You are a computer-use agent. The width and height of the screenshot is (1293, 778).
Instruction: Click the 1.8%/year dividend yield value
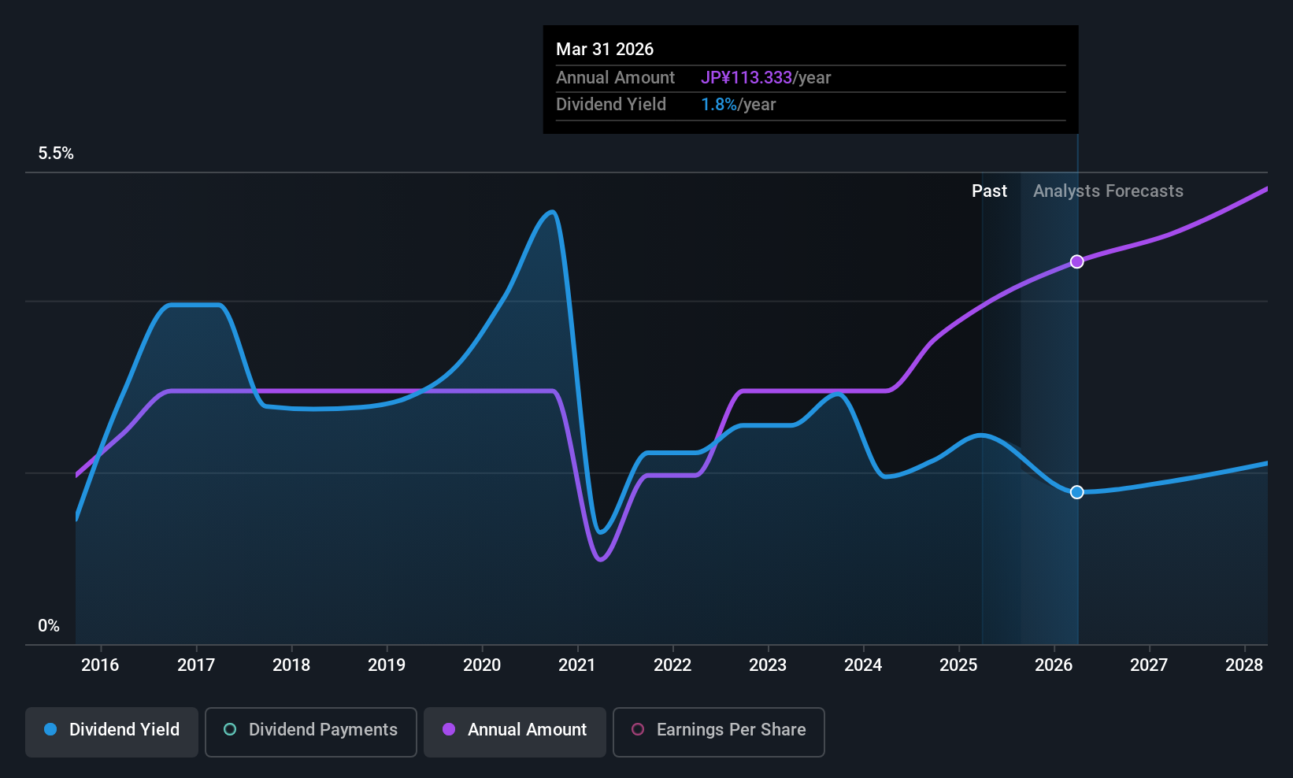point(738,105)
